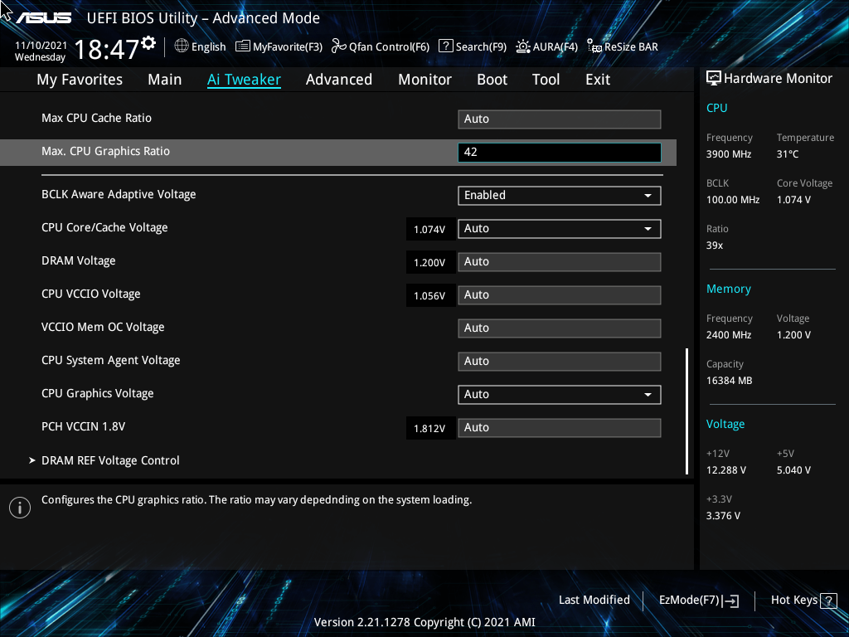The width and height of the screenshot is (849, 637).
Task: Select the Max. CPU Graphics Ratio row label
Action: 105,152
